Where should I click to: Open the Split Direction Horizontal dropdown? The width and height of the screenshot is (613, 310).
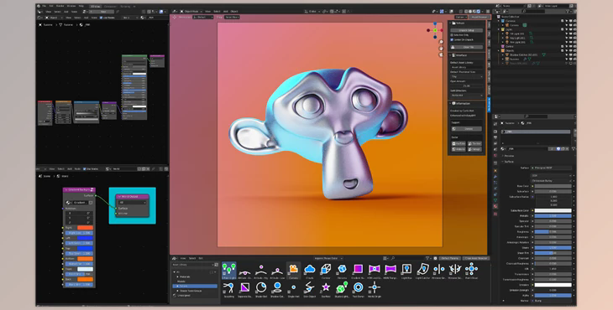click(x=467, y=96)
